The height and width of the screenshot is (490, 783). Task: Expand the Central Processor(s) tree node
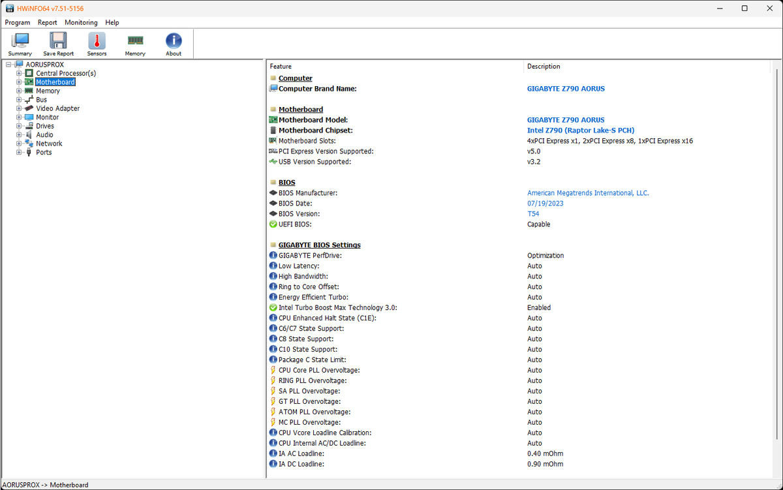pos(19,73)
